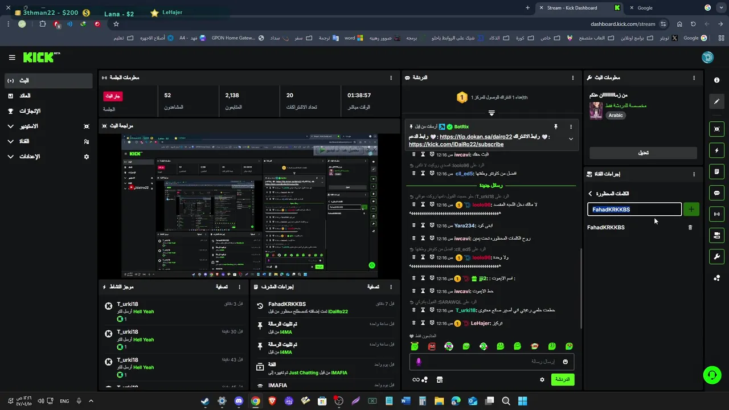Click the stream category thumbnail
Viewport: 729px width, 410px height.
(596, 110)
